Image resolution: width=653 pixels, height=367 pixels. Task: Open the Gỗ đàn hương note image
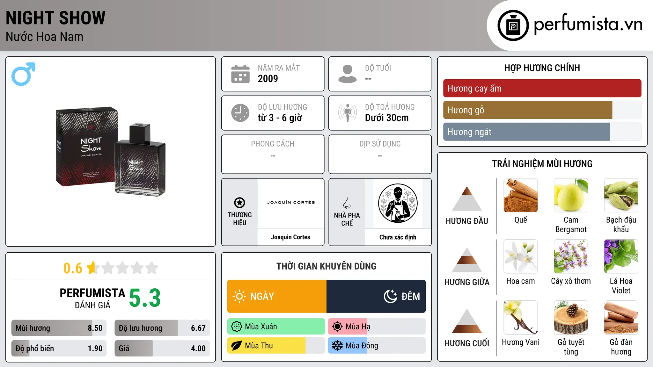tap(621, 318)
